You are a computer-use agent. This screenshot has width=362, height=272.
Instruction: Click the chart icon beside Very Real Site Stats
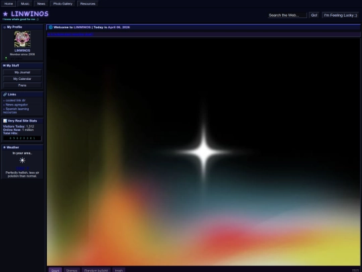click(5, 121)
